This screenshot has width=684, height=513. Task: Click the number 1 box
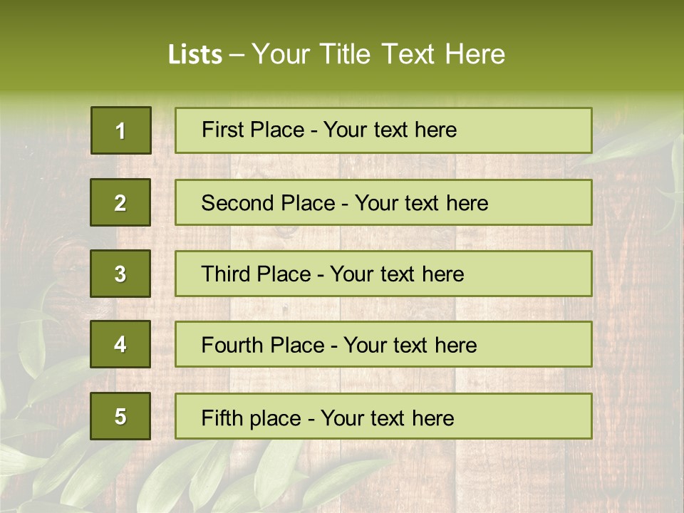click(121, 130)
